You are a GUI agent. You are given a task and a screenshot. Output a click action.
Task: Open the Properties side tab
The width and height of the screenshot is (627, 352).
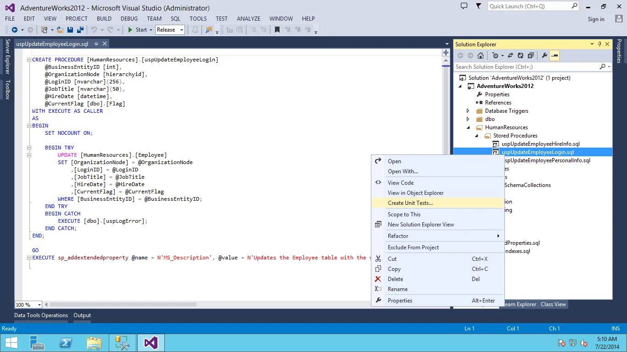(619, 51)
